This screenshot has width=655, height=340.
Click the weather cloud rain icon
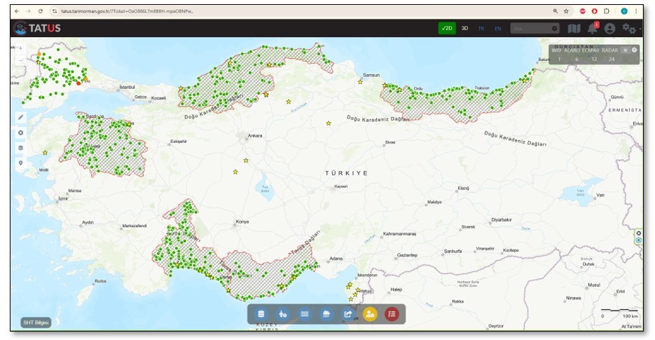tap(326, 314)
